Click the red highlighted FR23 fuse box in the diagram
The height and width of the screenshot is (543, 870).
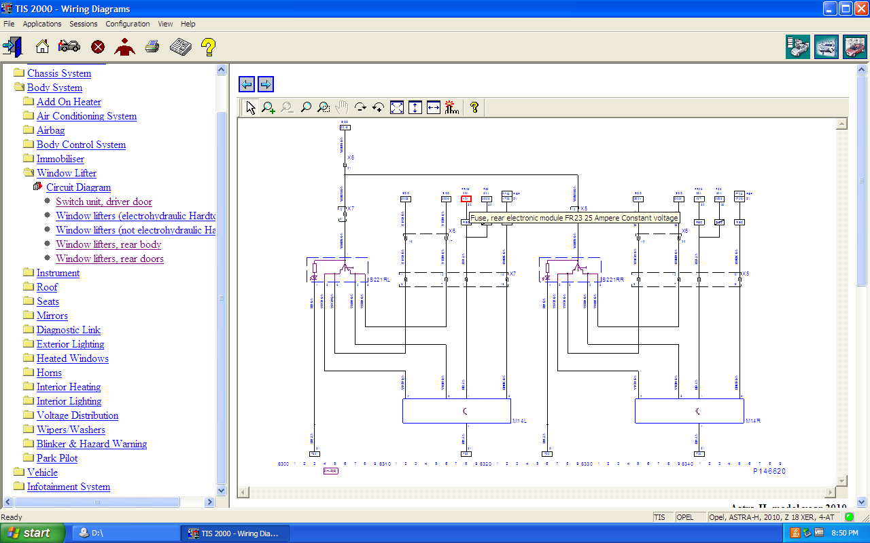[x=466, y=199]
